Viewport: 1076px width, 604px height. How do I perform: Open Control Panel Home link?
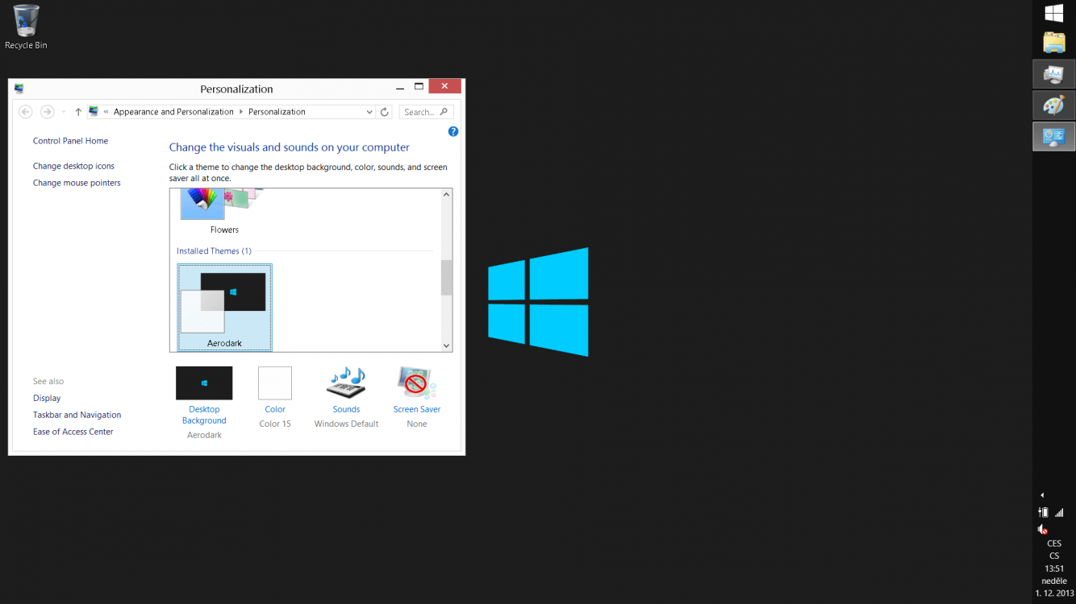coord(70,141)
